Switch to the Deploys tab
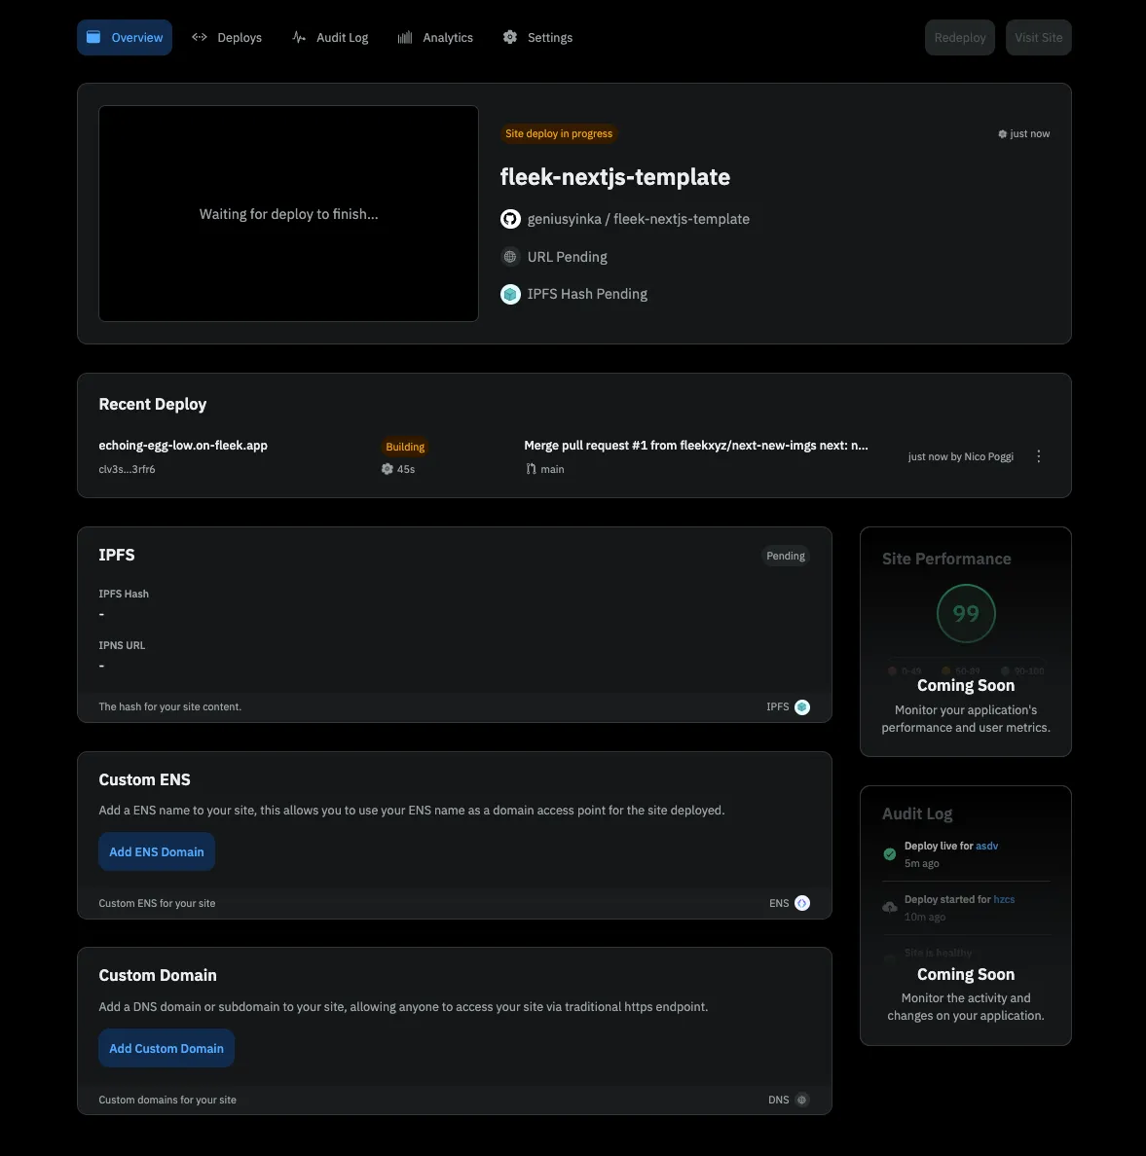This screenshot has height=1156, width=1146. [227, 38]
